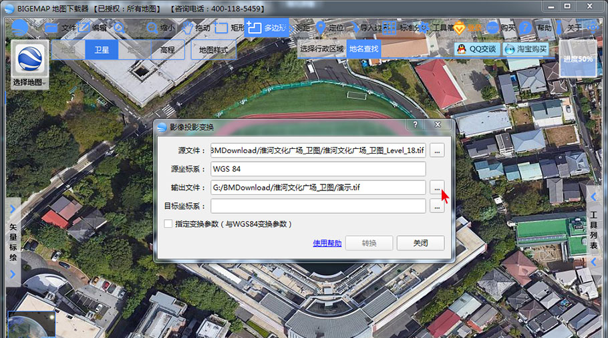Image resolution: width=608 pixels, height=338 pixels.
Task: Select the 多边形 polygon selection tool
Action: tap(267, 28)
